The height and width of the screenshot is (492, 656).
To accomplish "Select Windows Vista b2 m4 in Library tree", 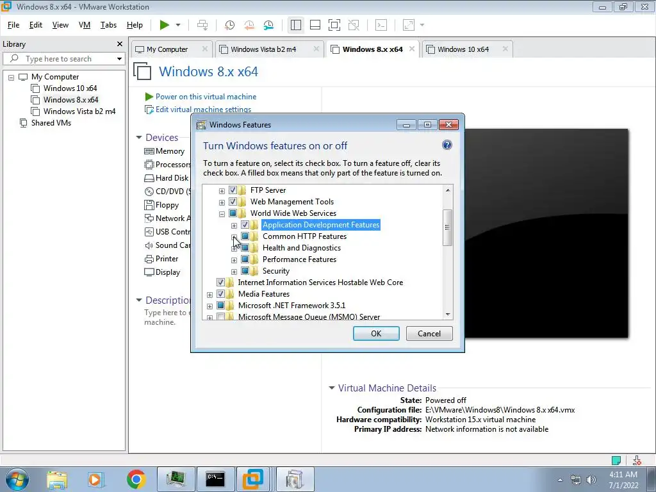I will (x=79, y=111).
